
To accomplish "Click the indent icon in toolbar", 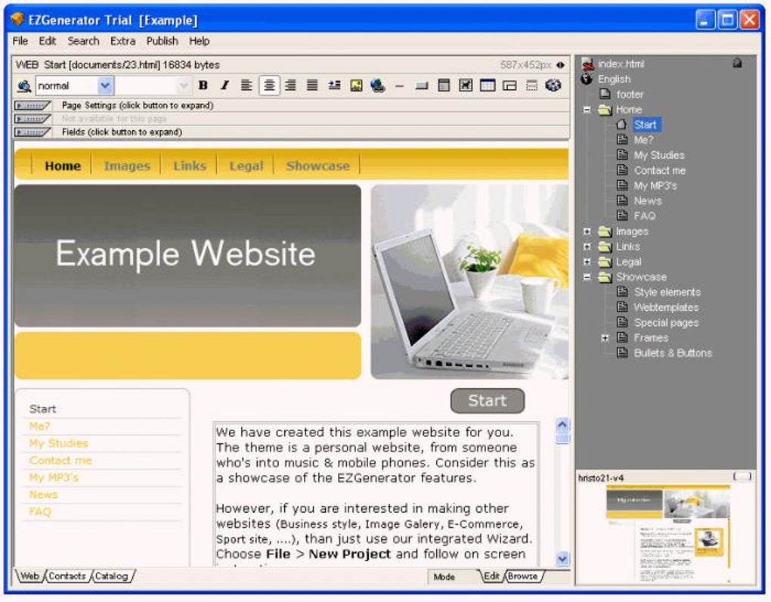I will point(334,85).
